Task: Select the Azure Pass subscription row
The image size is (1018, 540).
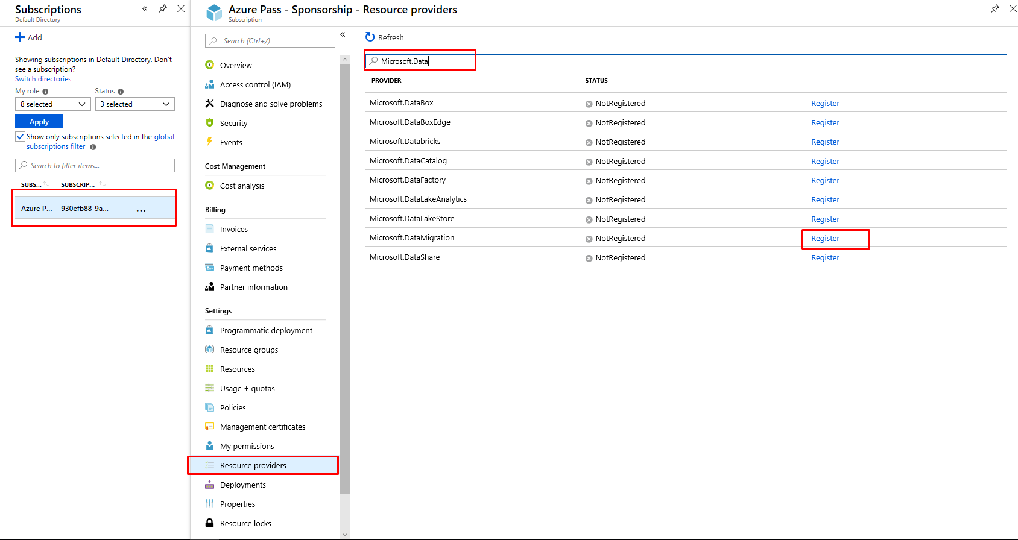Action: [94, 208]
